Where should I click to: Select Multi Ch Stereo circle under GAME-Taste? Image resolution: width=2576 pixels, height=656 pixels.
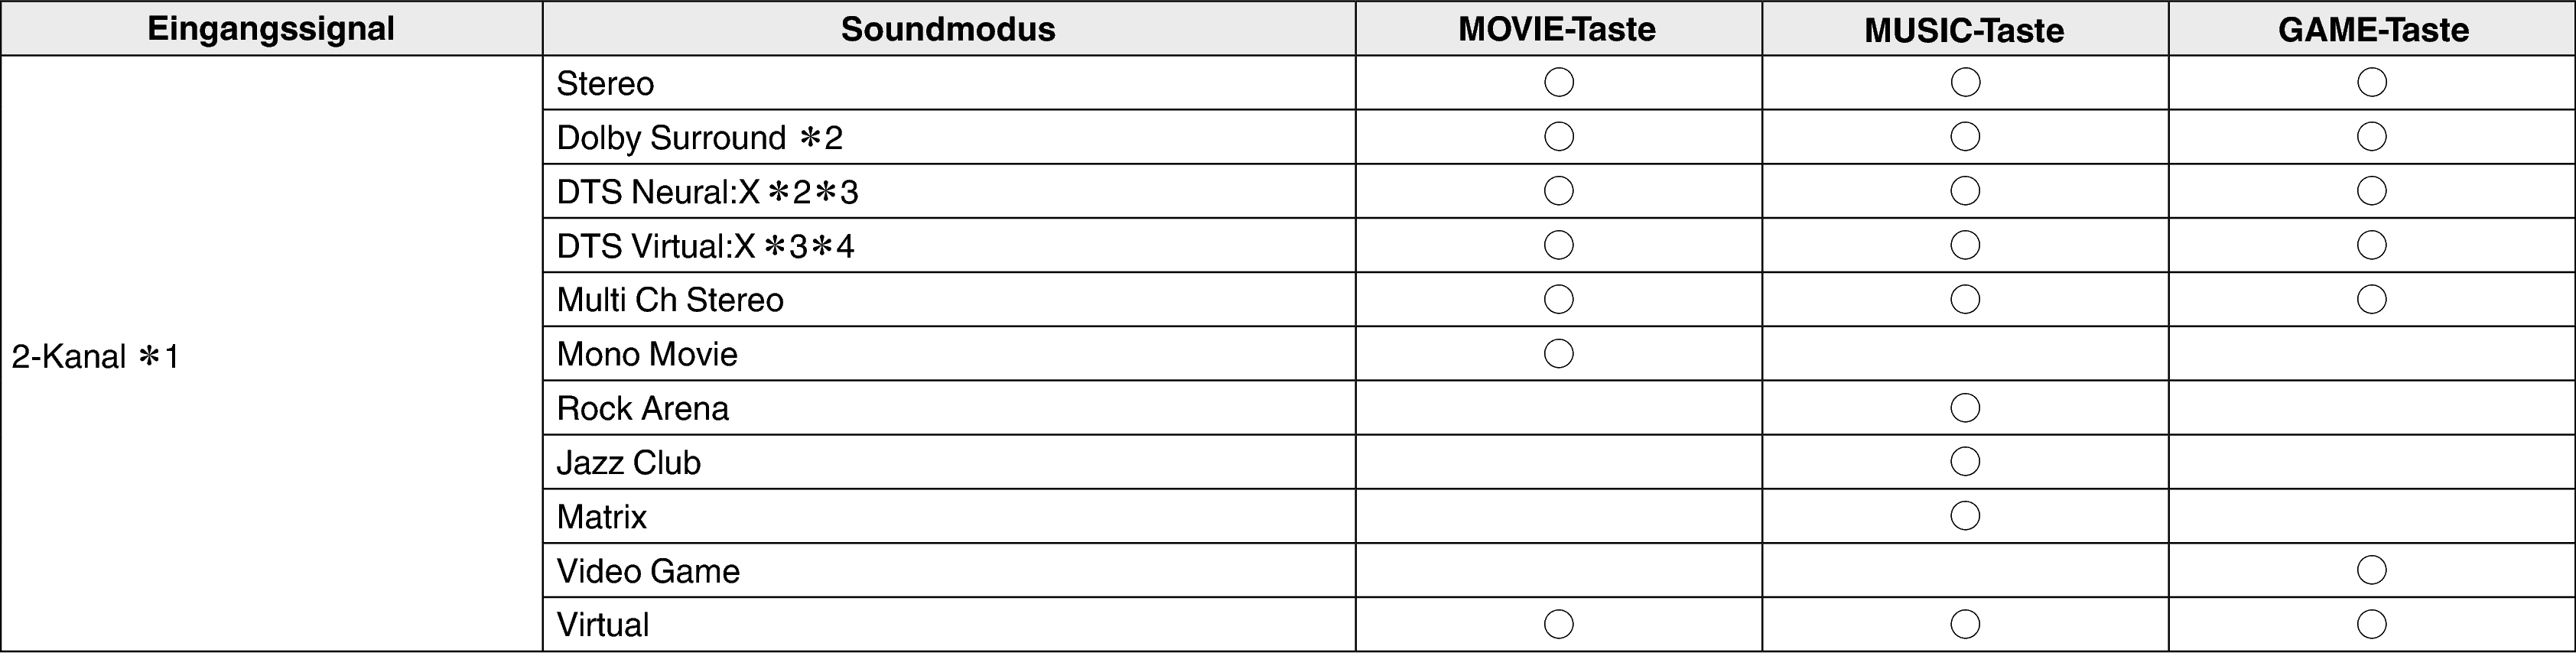[2372, 299]
